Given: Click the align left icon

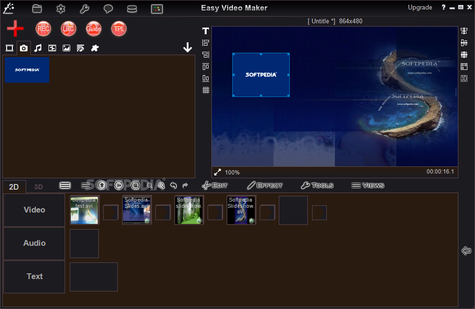Looking at the screenshot, I should (206, 43).
